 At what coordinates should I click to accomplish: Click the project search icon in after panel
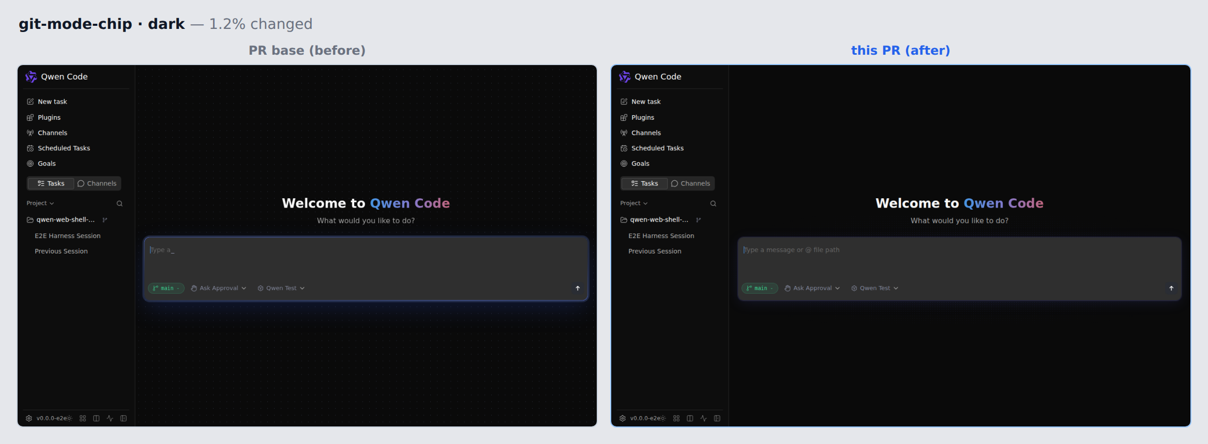[x=713, y=203]
